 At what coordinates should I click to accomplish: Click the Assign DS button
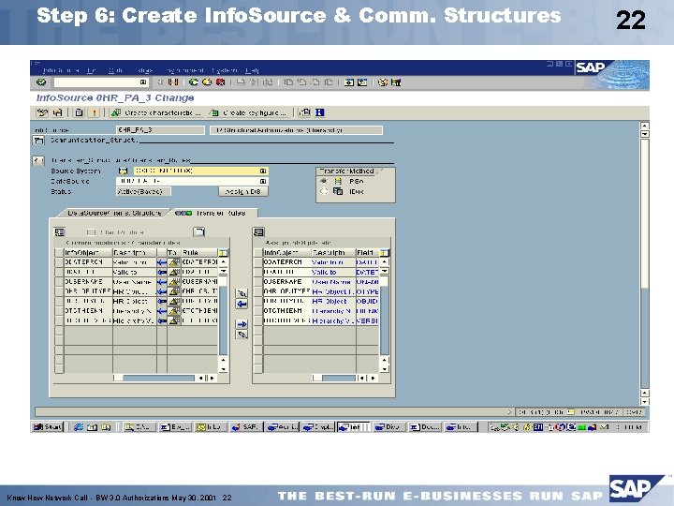tap(243, 191)
